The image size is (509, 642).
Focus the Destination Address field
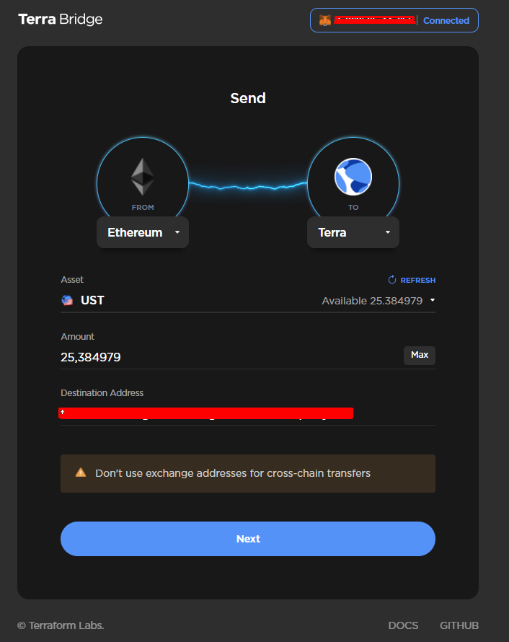248,413
